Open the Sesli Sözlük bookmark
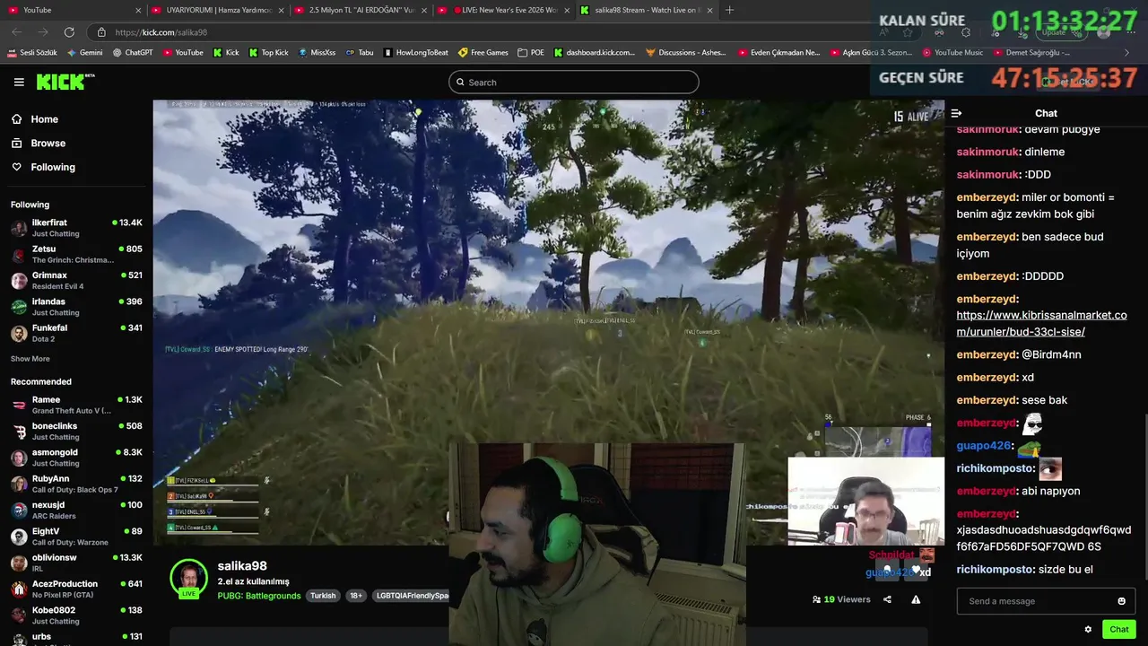 pyautogui.click(x=33, y=53)
